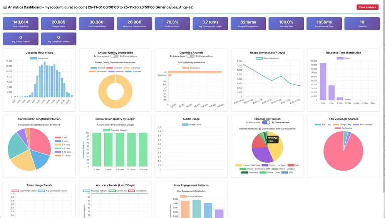Click the 70.3% Multi-turn Rate card
385x218 pixels.
coord(172,23)
